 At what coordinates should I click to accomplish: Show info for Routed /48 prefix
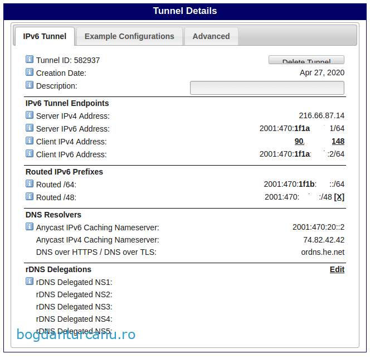pyautogui.click(x=30, y=197)
